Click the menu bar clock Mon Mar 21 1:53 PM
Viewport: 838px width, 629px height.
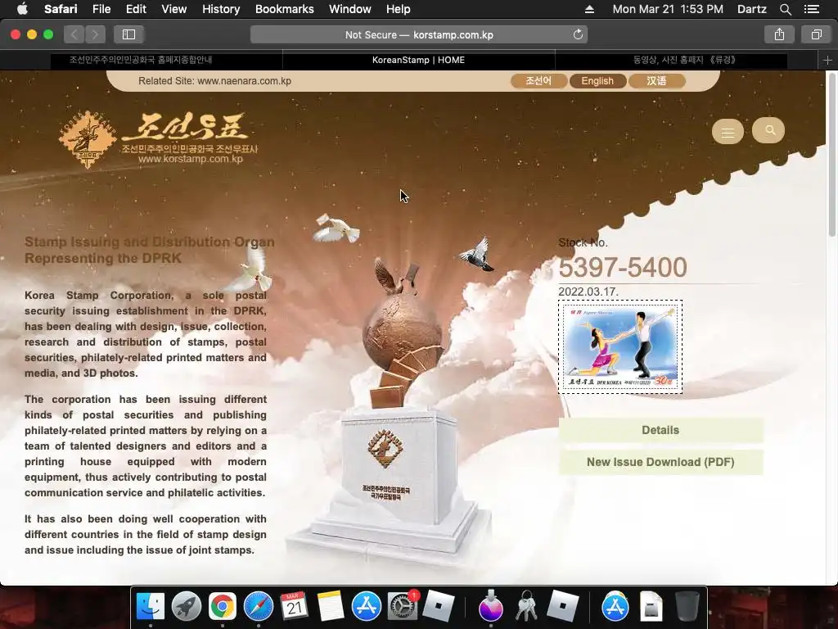(668, 9)
